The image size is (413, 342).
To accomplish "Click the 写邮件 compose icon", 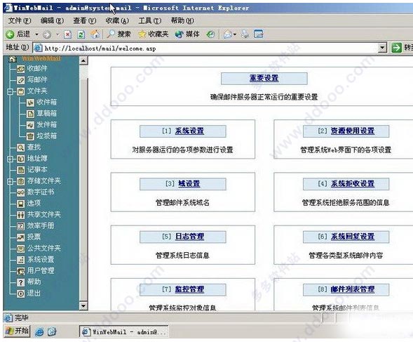I will [x=20, y=80].
